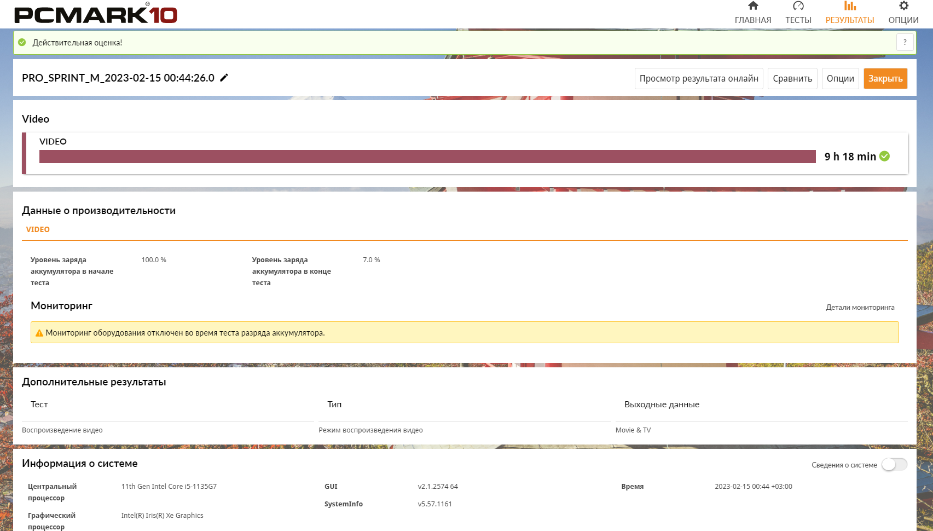933x531 pixels.
Task: Click the green checkmark beside 9 h 18 min
Action: [x=884, y=157]
